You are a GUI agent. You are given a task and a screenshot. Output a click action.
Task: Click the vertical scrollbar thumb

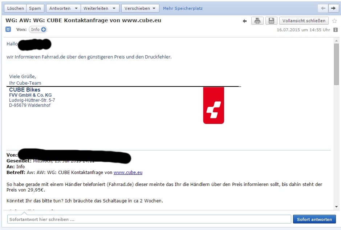click(x=336, y=64)
